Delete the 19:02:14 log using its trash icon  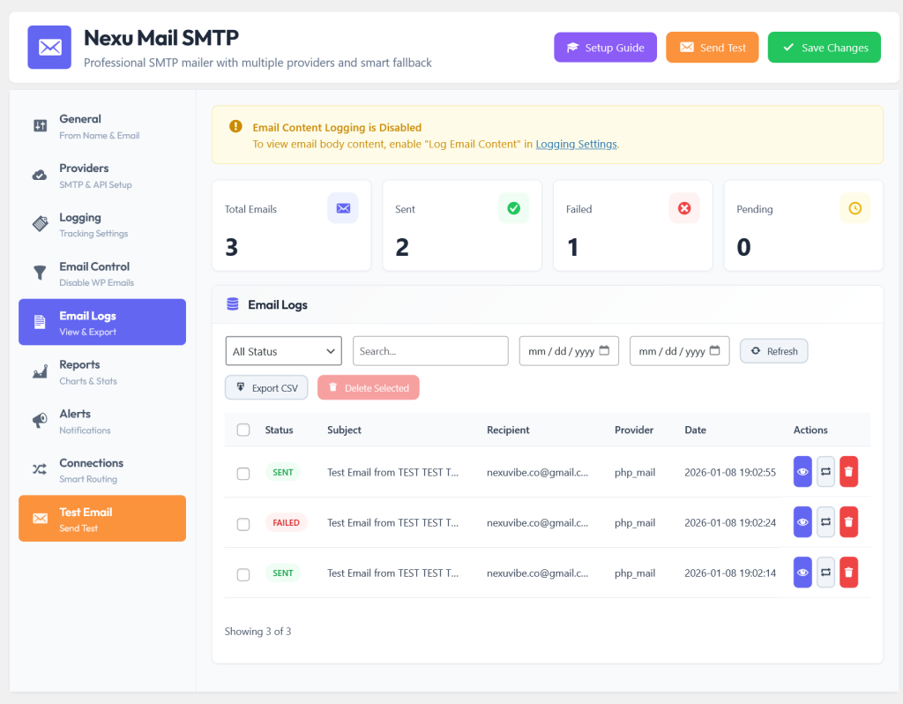848,572
